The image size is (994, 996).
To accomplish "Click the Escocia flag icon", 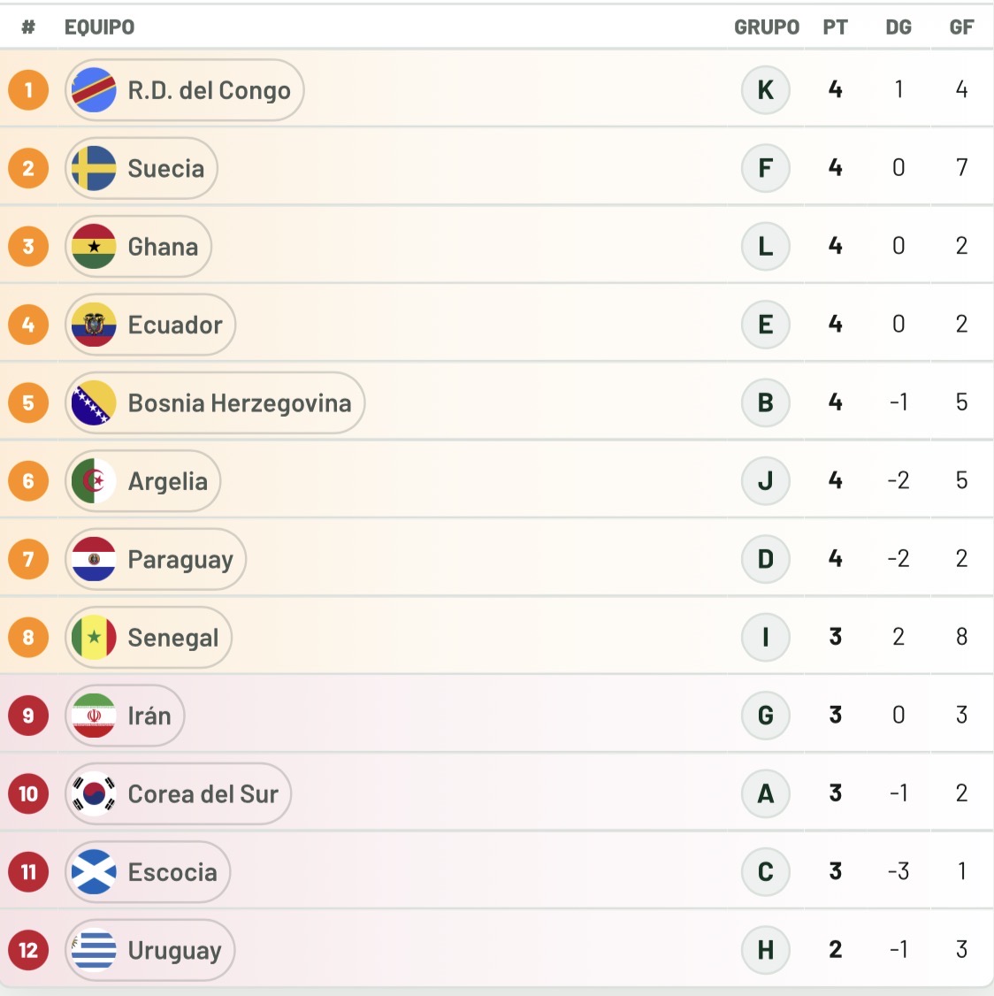I will 94,872.
